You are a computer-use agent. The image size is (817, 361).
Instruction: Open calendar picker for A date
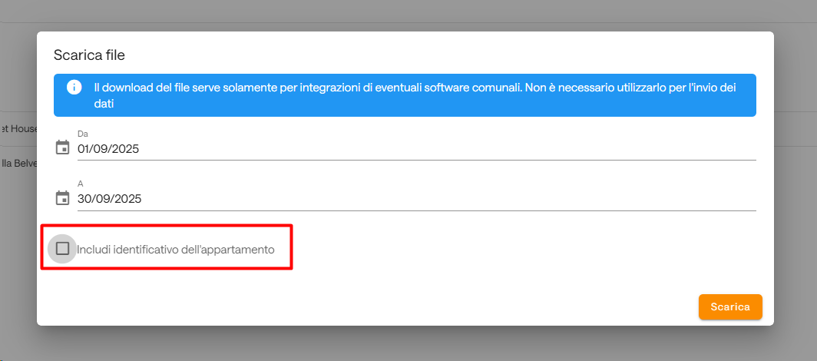pos(62,198)
